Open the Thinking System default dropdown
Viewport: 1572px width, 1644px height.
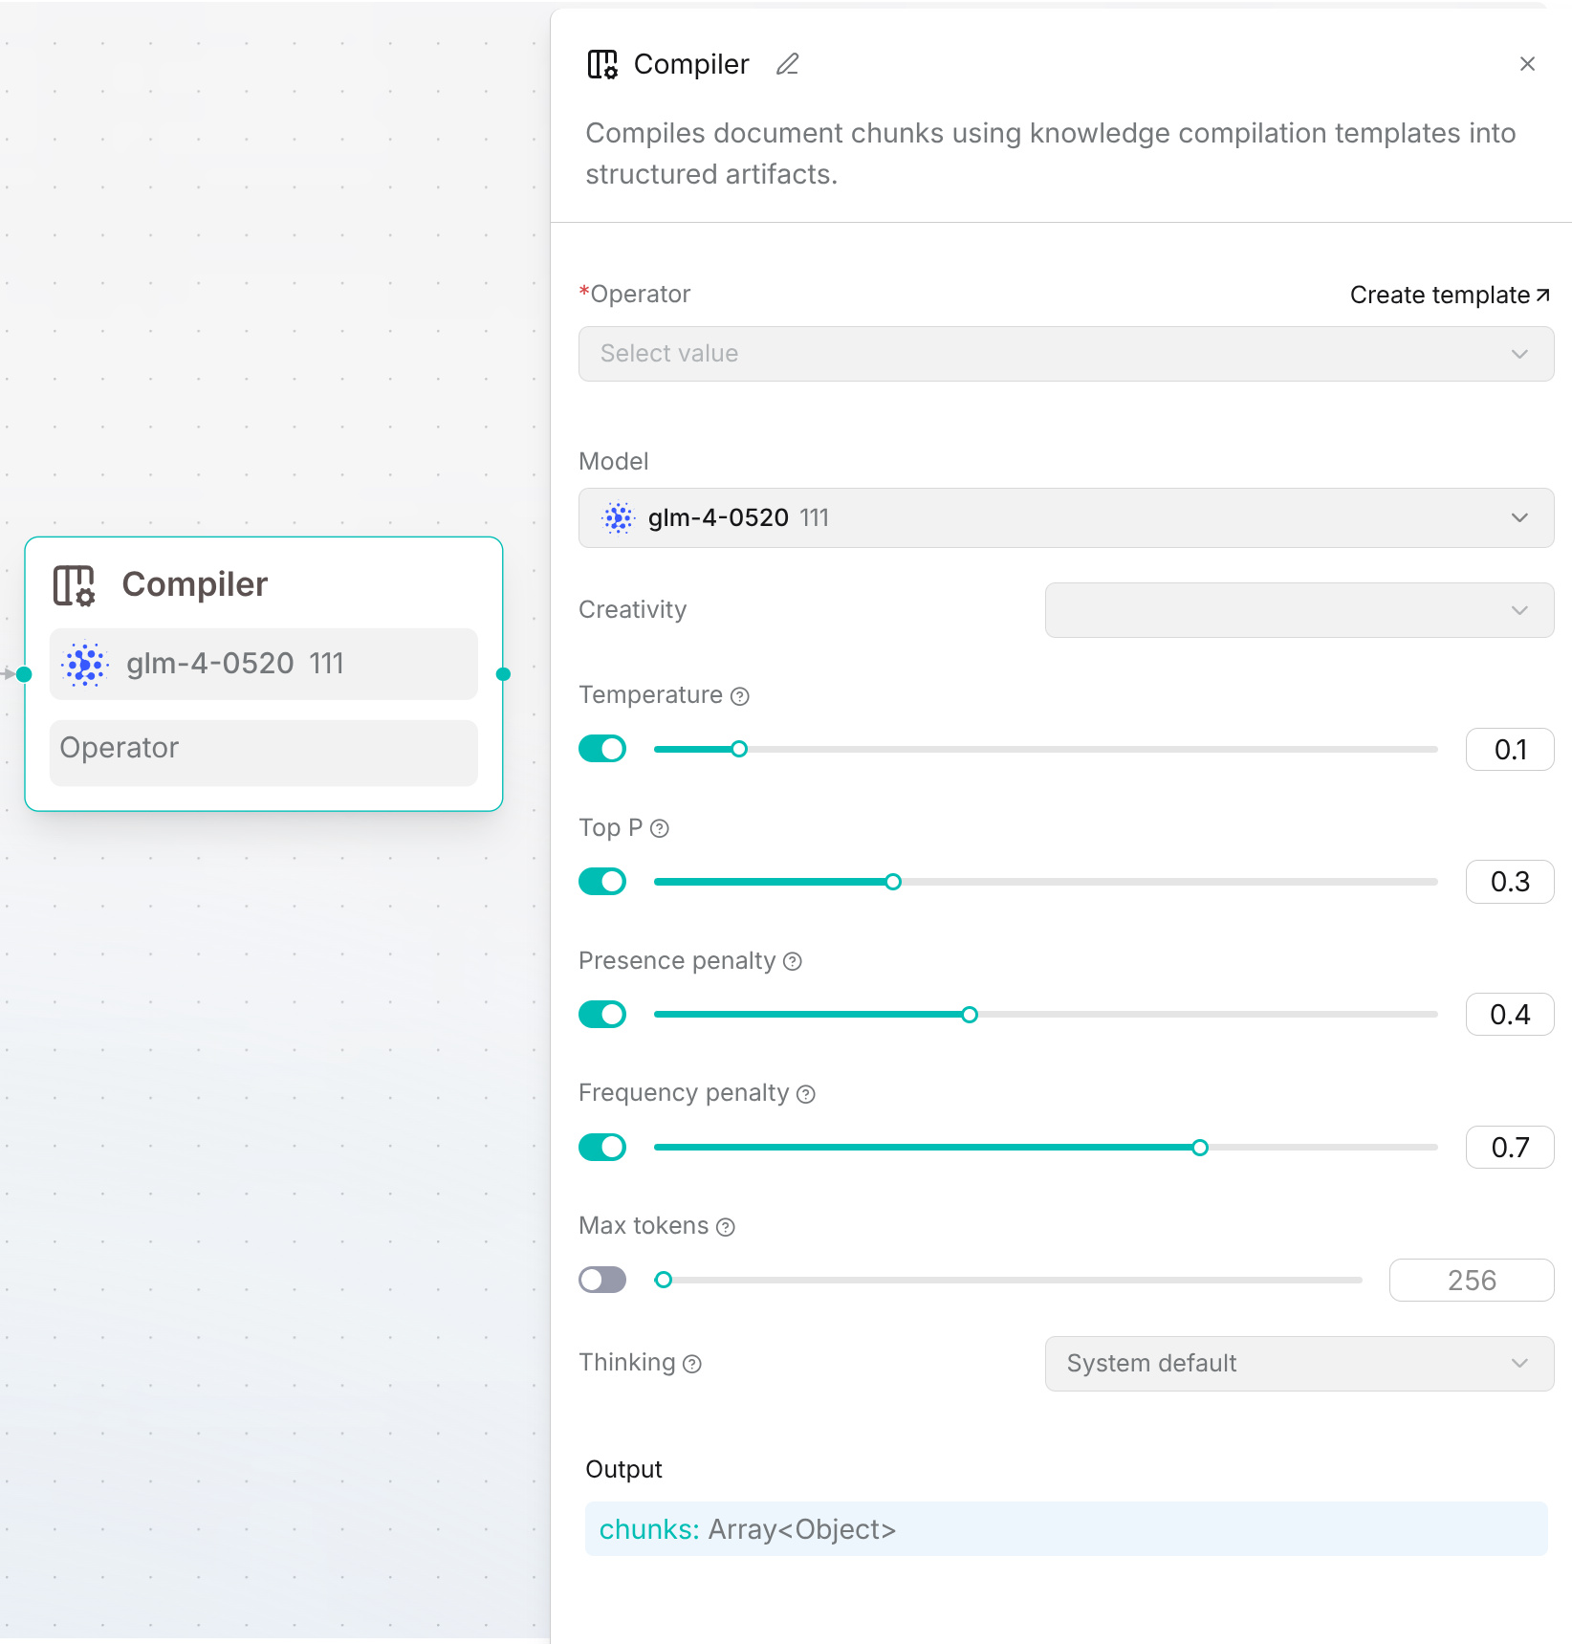pyautogui.click(x=1299, y=1364)
